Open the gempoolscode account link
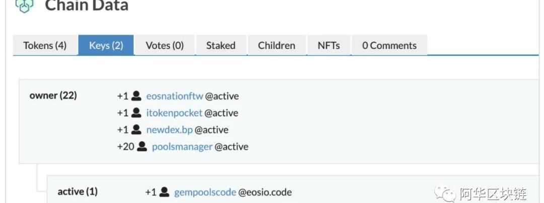The image size is (544, 203). tap(205, 192)
